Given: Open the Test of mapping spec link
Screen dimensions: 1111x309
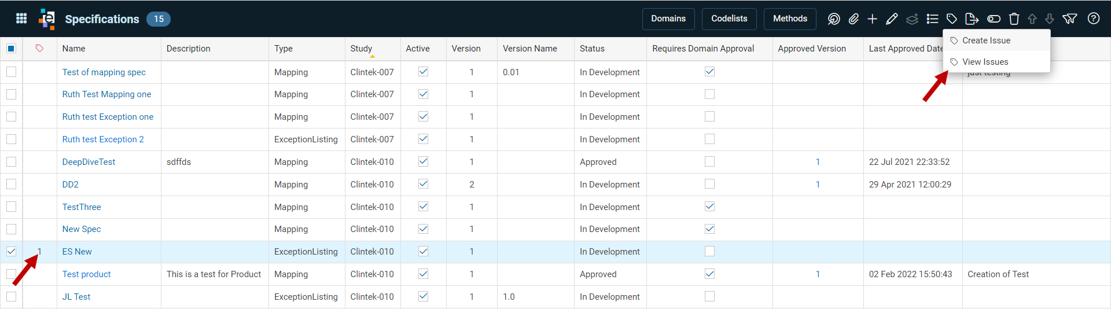Looking at the screenshot, I should click(x=104, y=72).
